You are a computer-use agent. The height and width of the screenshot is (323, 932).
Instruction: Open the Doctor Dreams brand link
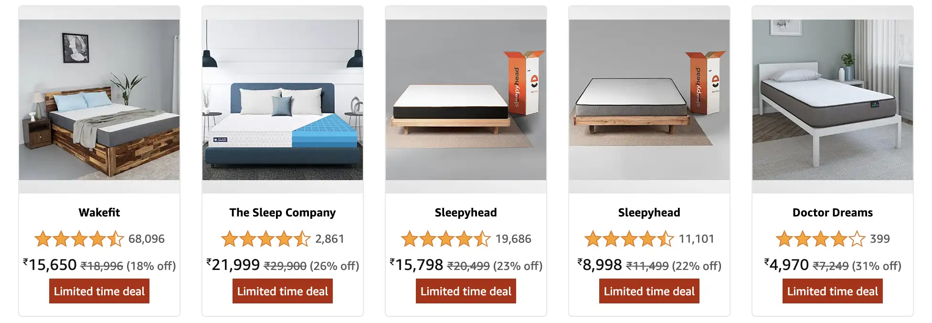[x=832, y=212]
